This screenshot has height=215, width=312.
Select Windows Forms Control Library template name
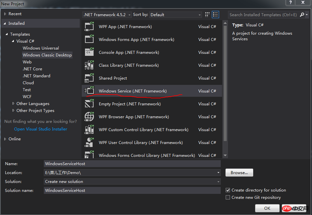click(x=147, y=155)
